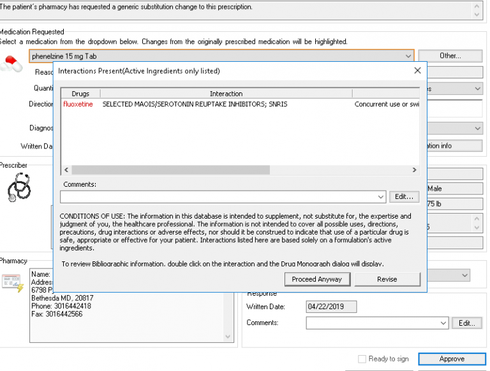This screenshot has width=490, height=371.
Task: Expand the phenelzine 15 mg Tab dropdown
Action: coord(408,56)
